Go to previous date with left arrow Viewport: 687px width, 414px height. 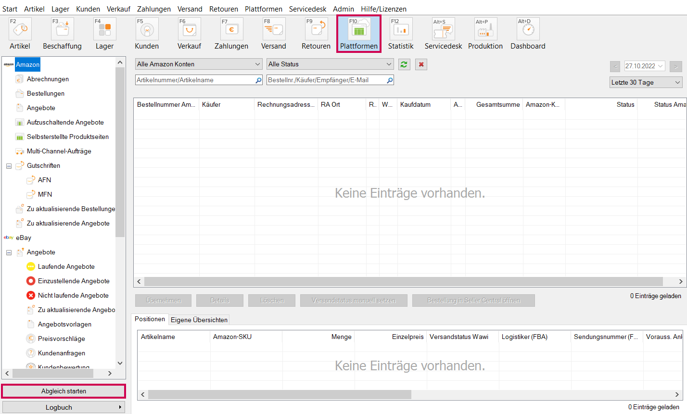[x=615, y=66]
